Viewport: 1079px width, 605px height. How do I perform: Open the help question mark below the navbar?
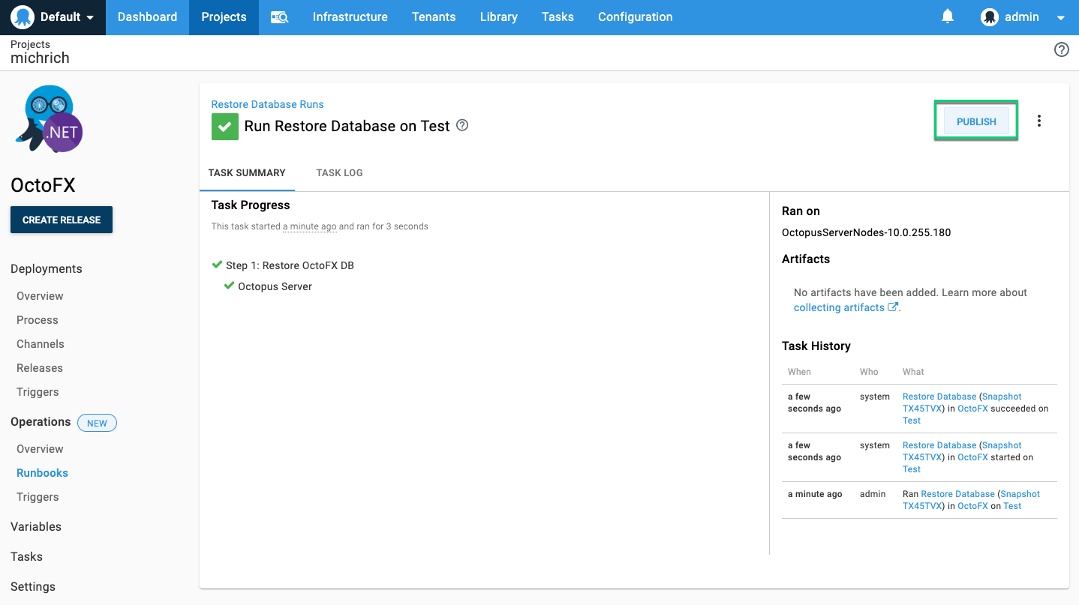1061,49
